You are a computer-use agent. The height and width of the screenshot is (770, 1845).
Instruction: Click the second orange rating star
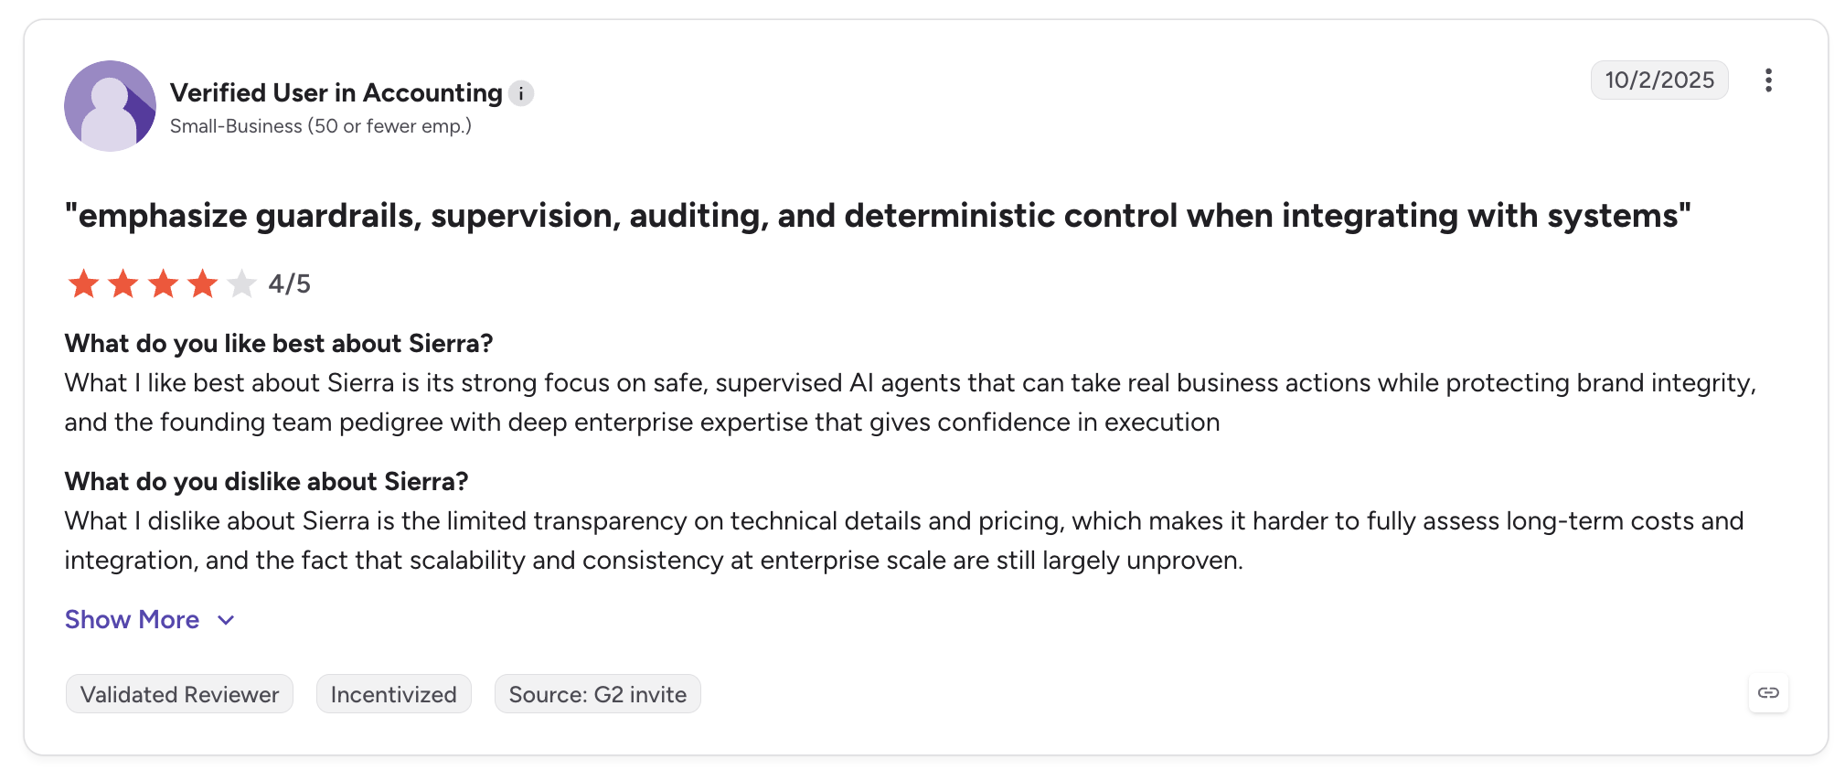pos(123,283)
